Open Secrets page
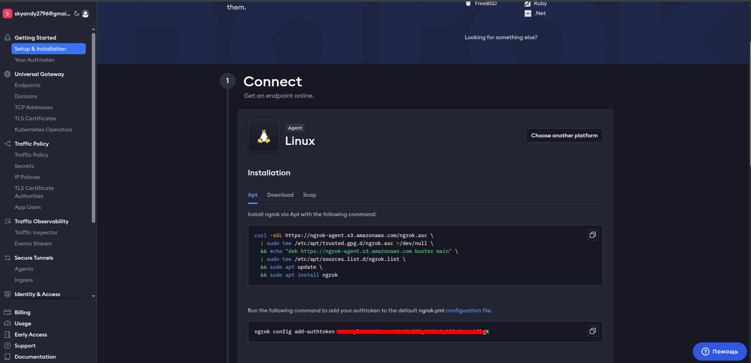 coord(24,166)
